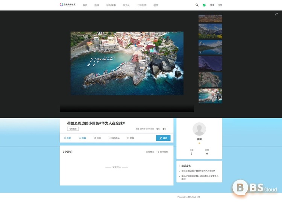
Task: Click the author's gold star badge
Action: (x=199, y=143)
